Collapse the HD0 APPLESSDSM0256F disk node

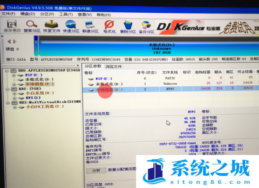(x=7, y=71)
